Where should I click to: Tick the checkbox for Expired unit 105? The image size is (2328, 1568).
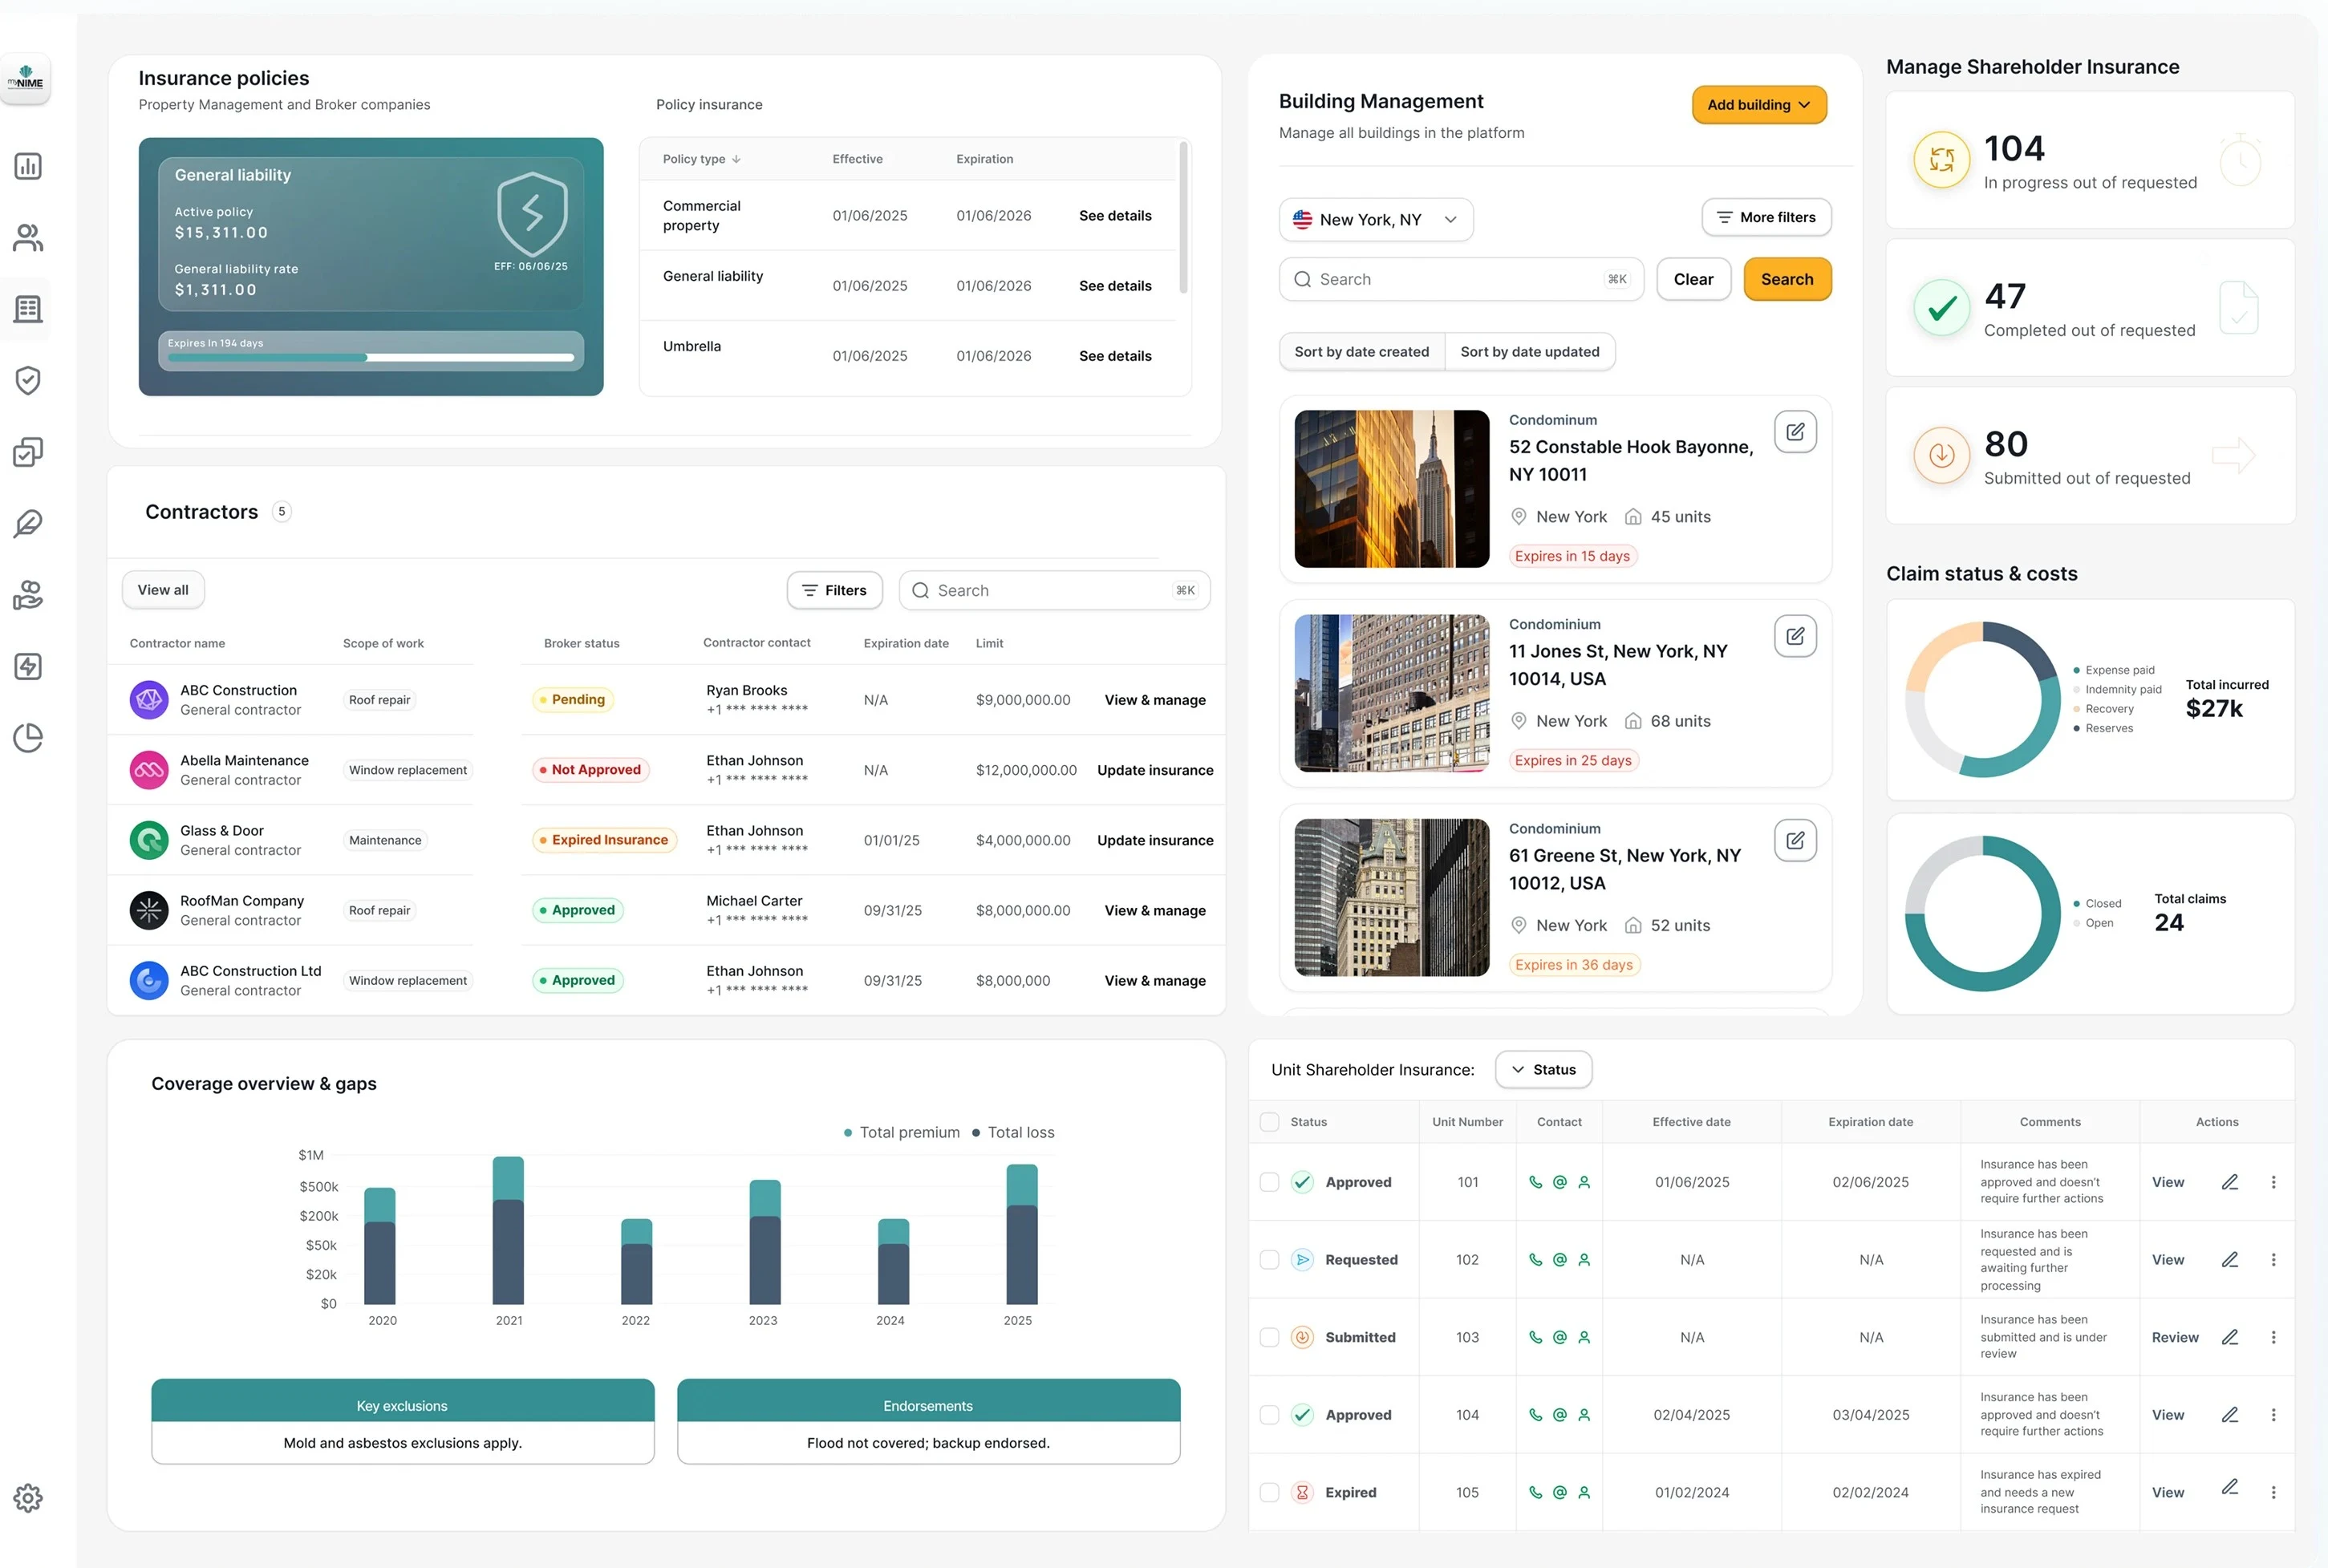1269,1492
